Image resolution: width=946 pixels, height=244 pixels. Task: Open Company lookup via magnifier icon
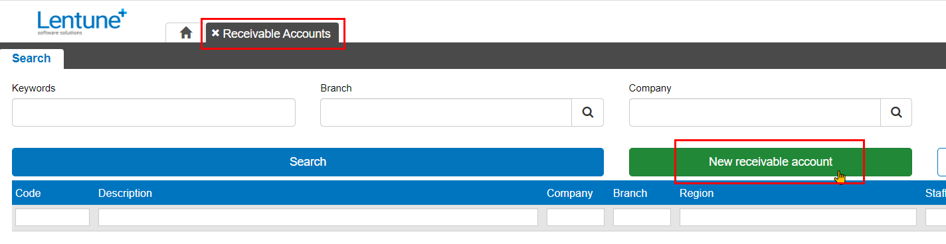tap(896, 113)
